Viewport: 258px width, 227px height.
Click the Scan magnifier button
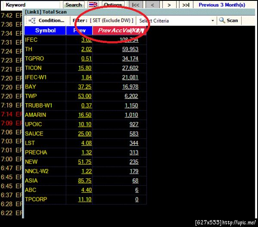click(229, 21)
